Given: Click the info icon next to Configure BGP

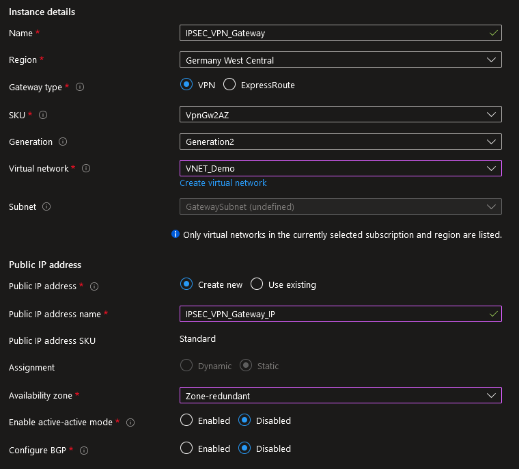Looking at the screenshot, I should pos(83,451).
